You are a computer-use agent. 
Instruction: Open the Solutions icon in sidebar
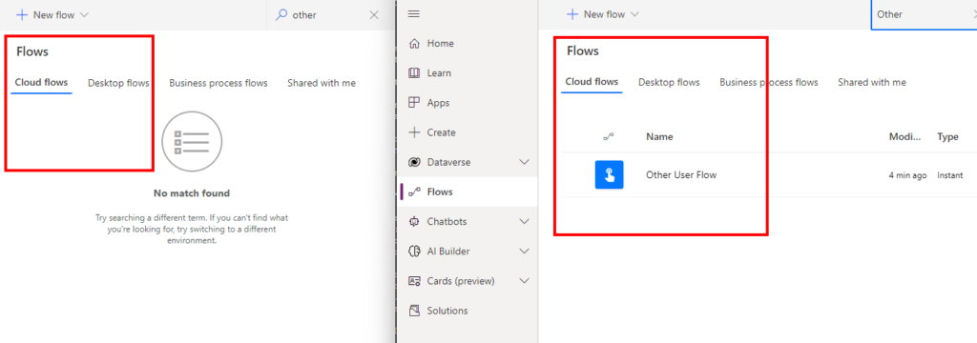(x=414, y=311)
